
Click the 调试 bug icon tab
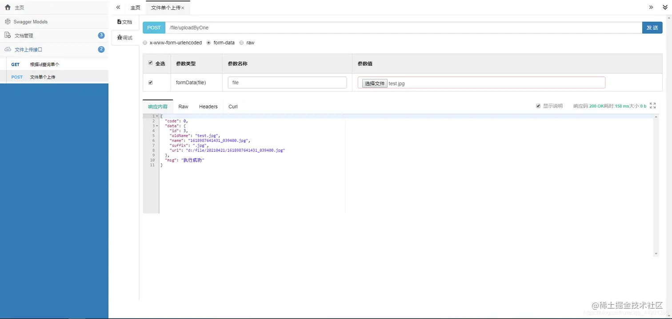(x=120, y=37)
